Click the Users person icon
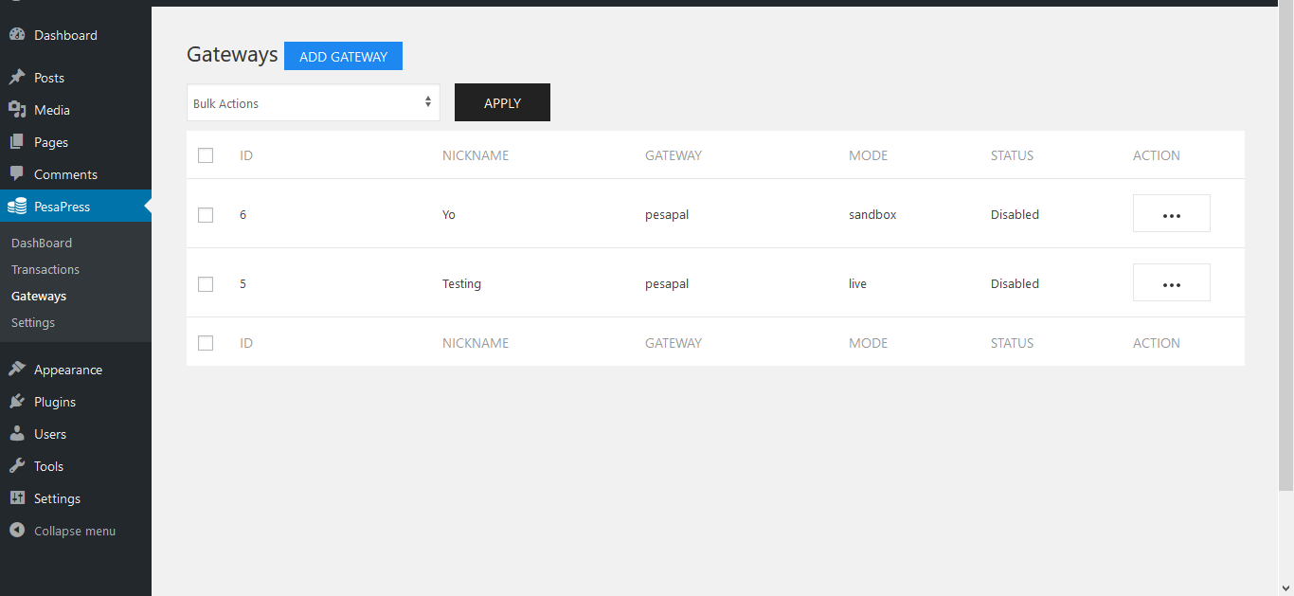Image resolution: width=1294 pixels, height=596 pixels. (17, 434)
